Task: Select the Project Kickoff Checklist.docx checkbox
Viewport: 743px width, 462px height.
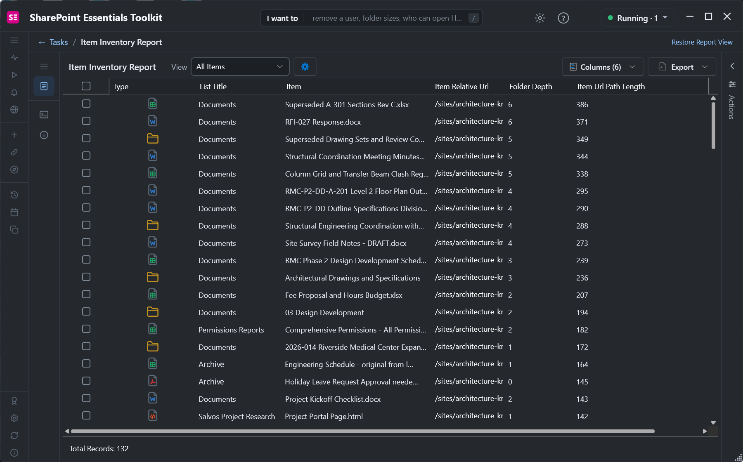Action: tap(86, 398)
